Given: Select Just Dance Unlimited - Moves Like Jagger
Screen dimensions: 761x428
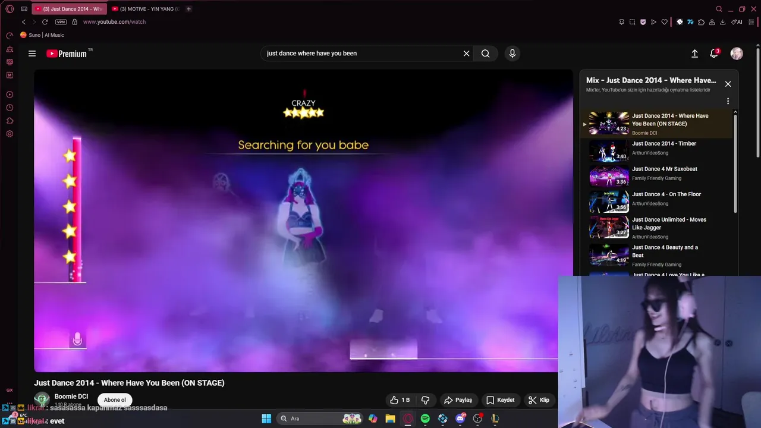Looking at the screenshot, I should 657,227.
